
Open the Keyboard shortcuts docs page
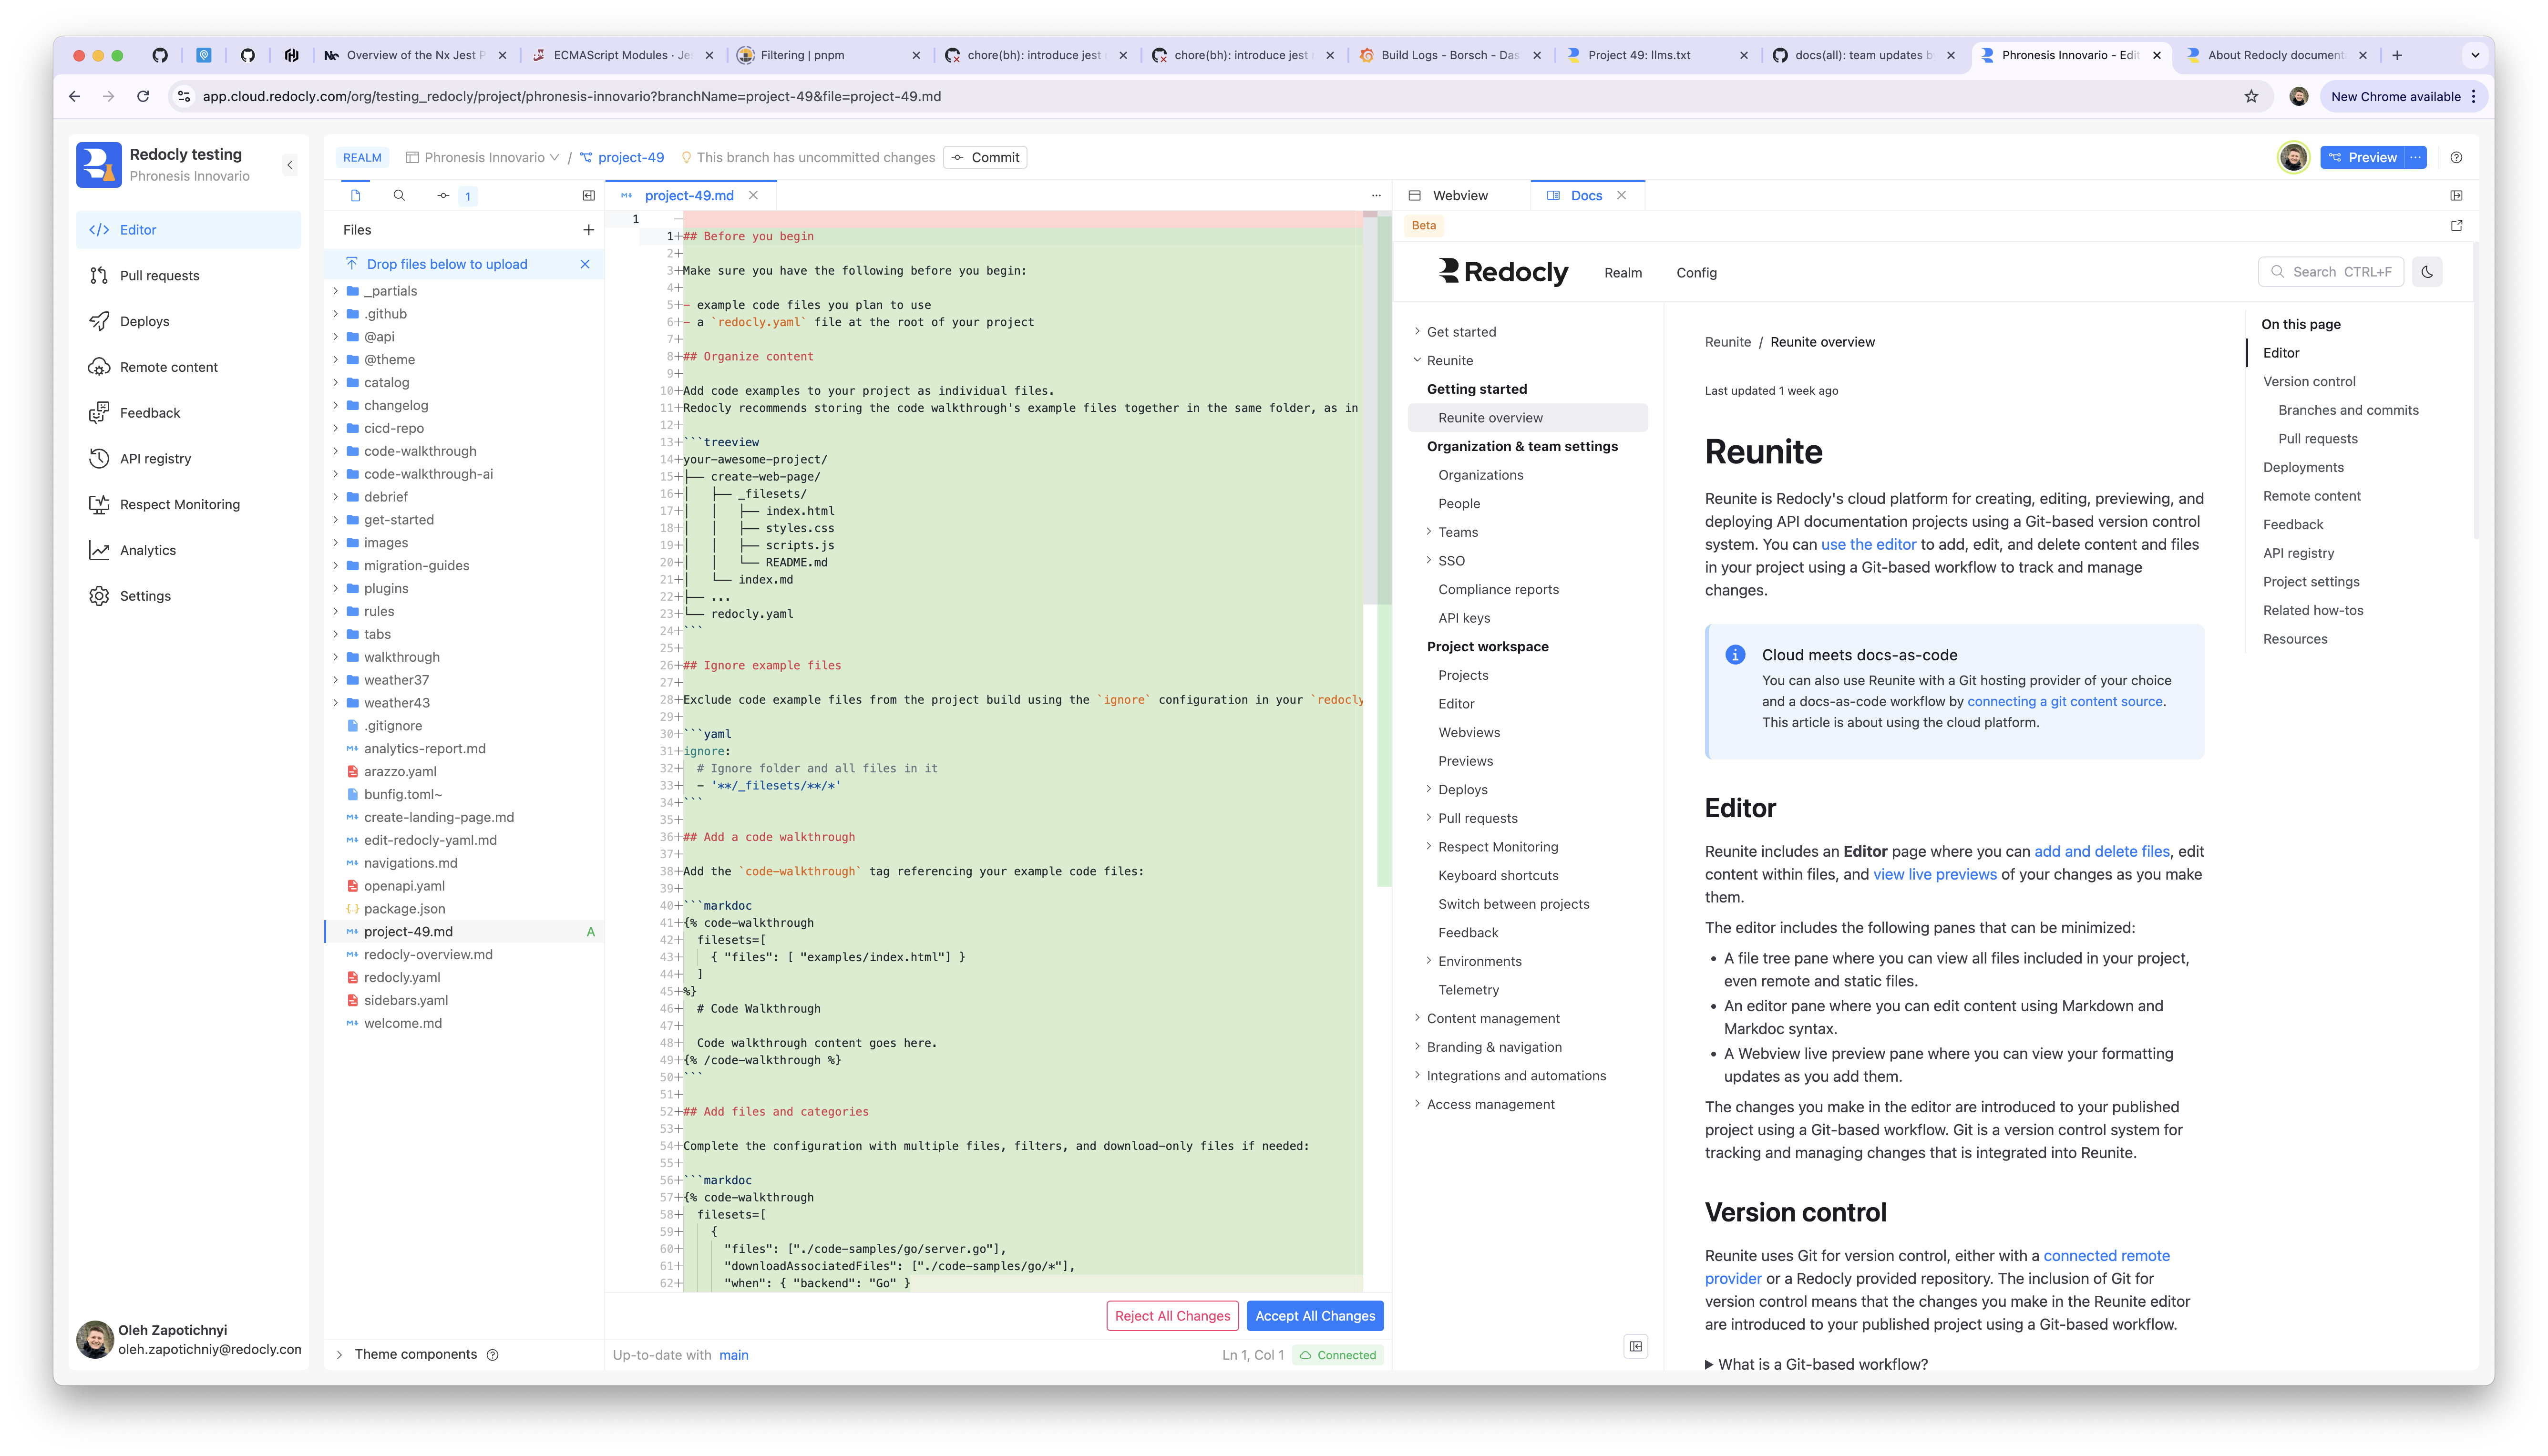1498,876
